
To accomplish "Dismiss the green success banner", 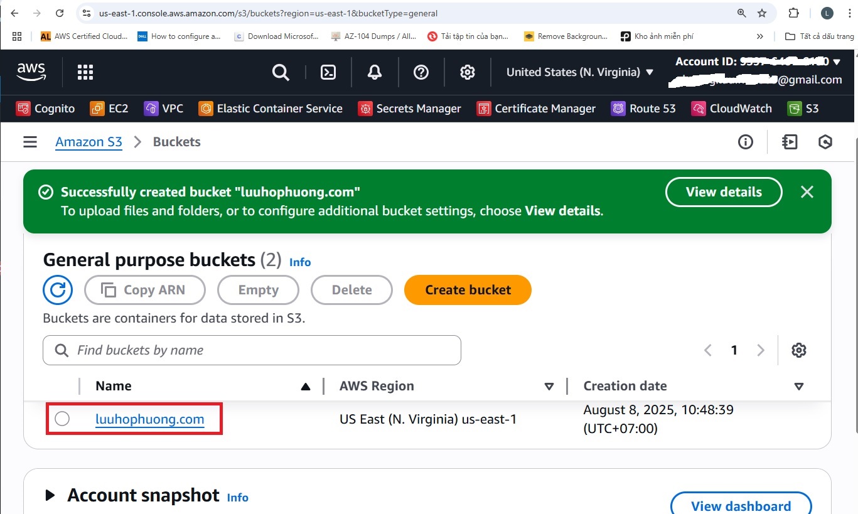I will (x=807, y=192).
